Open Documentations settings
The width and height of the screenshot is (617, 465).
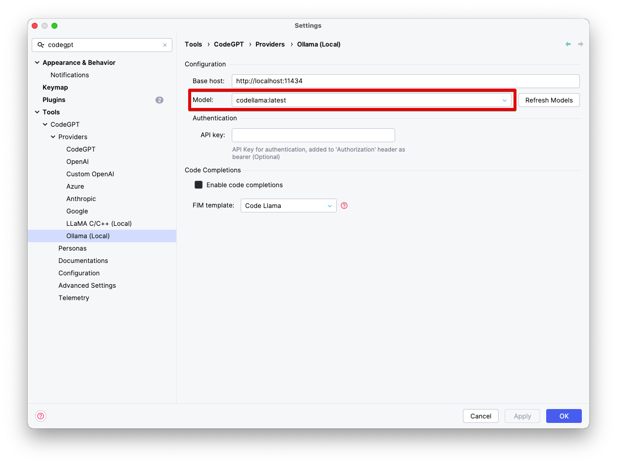point(83,261)
